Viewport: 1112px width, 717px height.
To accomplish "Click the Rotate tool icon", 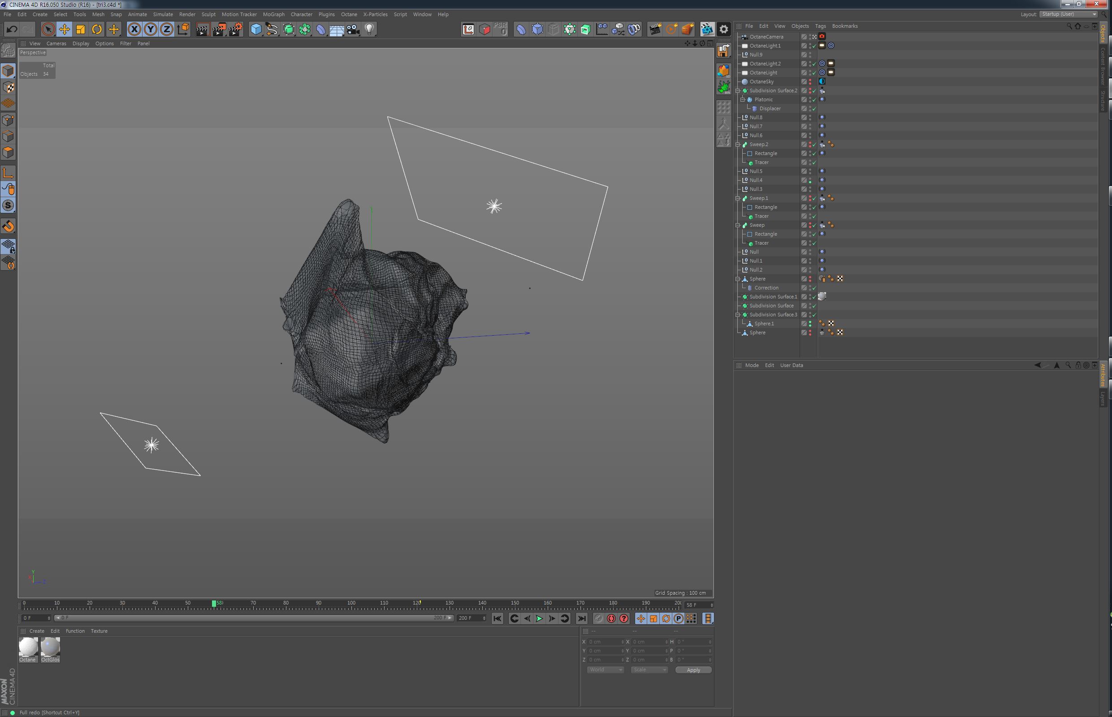I will pyautogui.click(x=98, y=29).
